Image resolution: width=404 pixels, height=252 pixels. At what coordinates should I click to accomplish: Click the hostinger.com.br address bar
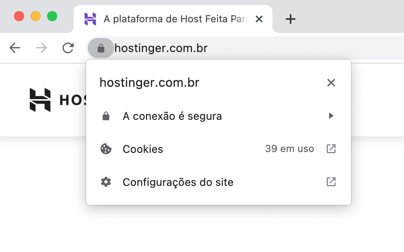pyautogui.click(x=161, y=48)
